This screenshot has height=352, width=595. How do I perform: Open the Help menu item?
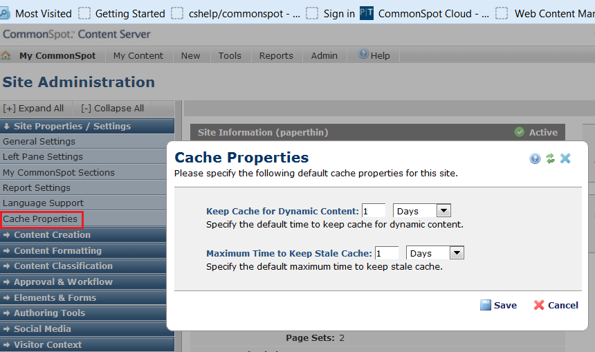click(381, 56)
